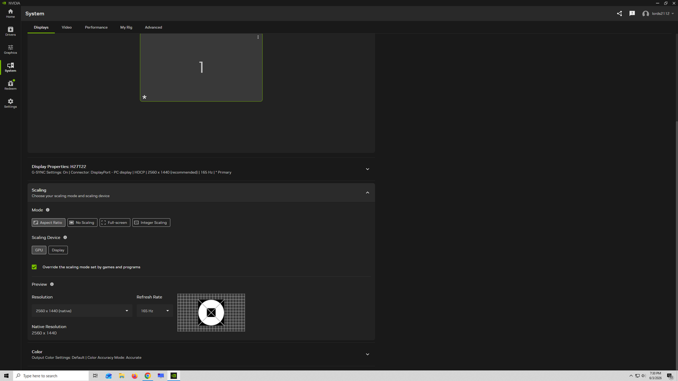Launch Chrome from the taskbar
Image resolution: width=678 pixels, height=381 pixels.
point(148,376)
